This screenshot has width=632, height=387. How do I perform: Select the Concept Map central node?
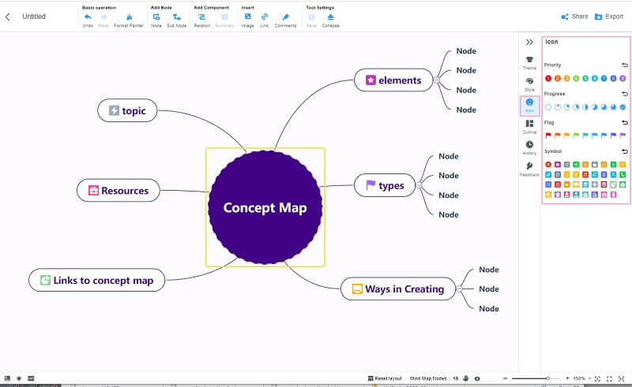click(265, 207)
